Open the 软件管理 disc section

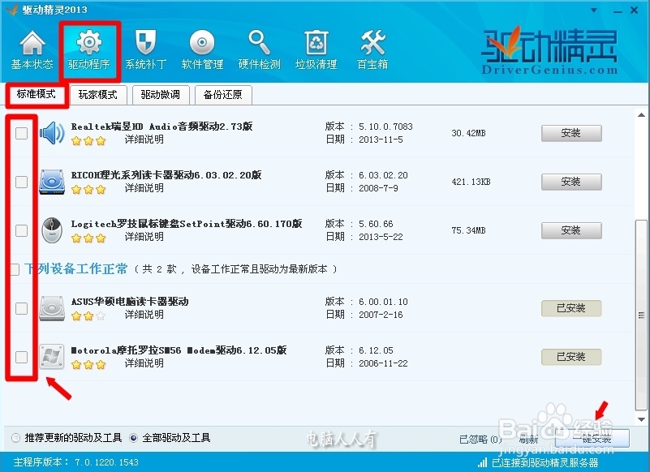coord(202,50)
